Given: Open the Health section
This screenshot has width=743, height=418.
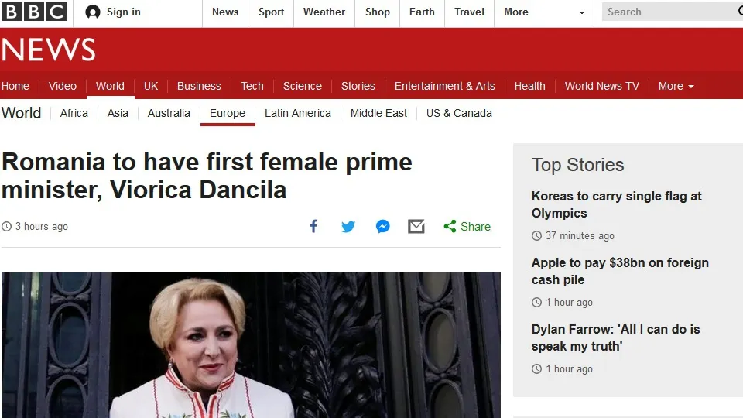Looking at the screenshot, I should pos(529,86).
